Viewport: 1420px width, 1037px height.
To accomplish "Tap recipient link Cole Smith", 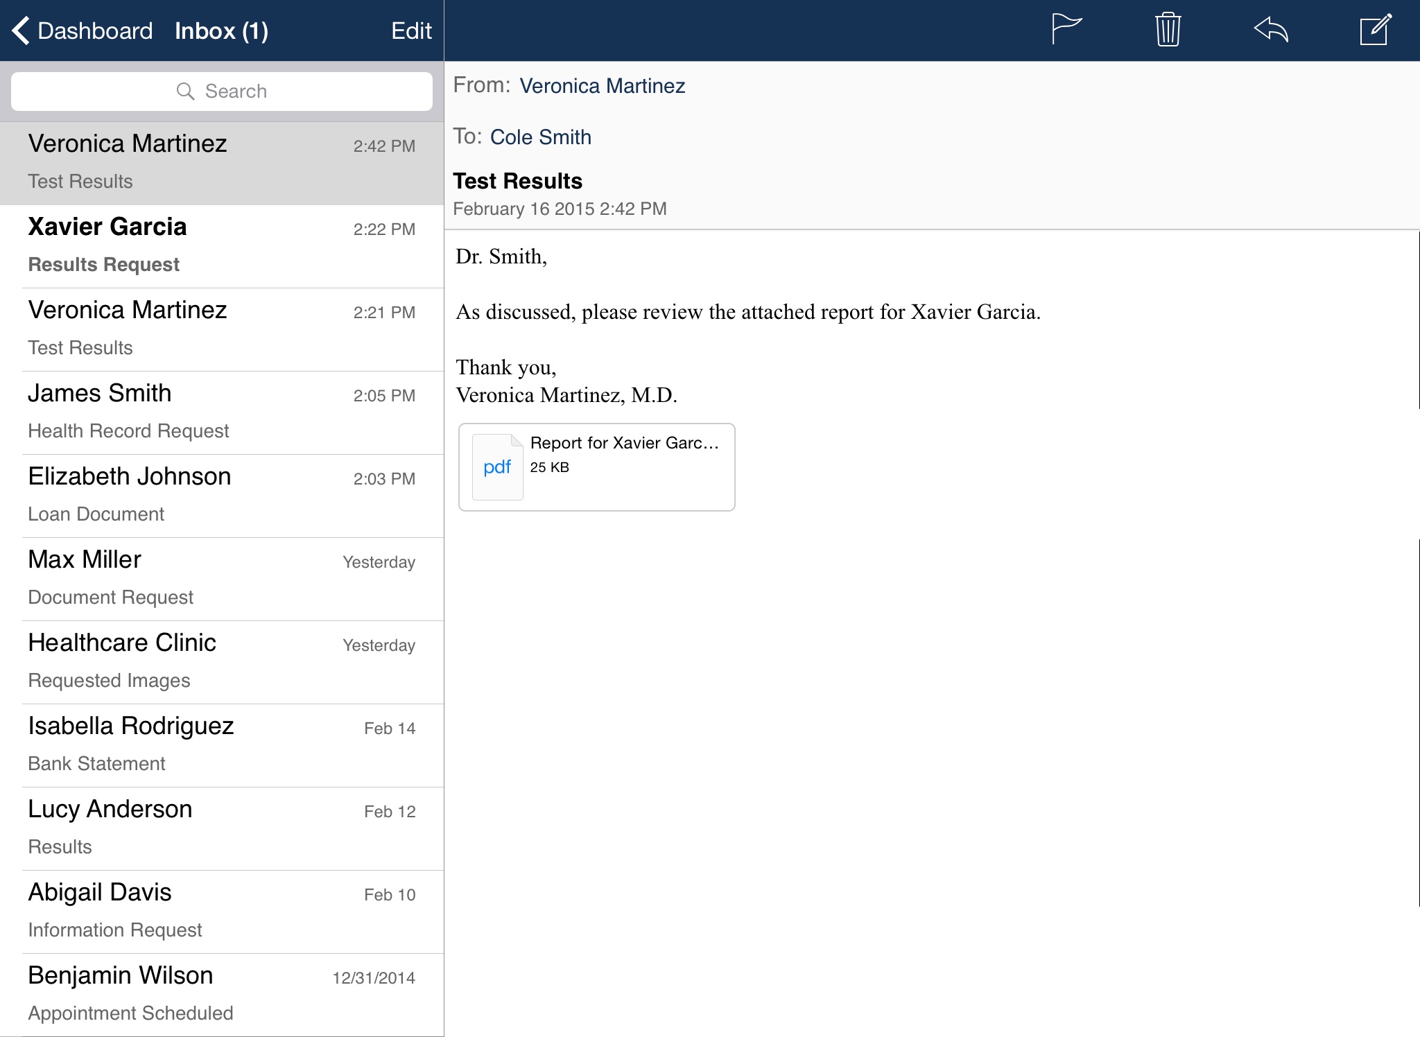I will 540,137.
